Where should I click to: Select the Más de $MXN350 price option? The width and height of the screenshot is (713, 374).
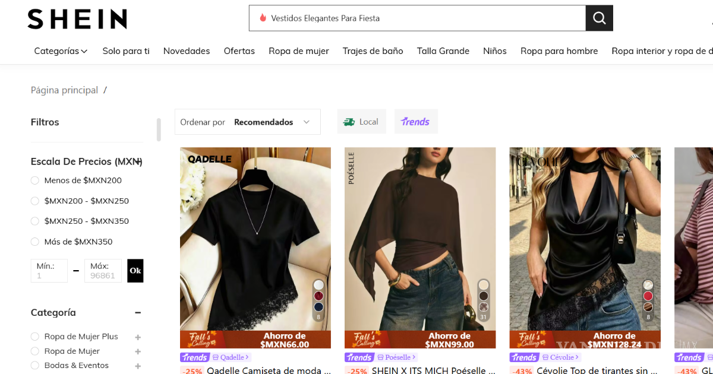tap(35, 242)
